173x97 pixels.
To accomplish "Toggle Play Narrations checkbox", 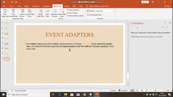I will click(x=68, y=10).
